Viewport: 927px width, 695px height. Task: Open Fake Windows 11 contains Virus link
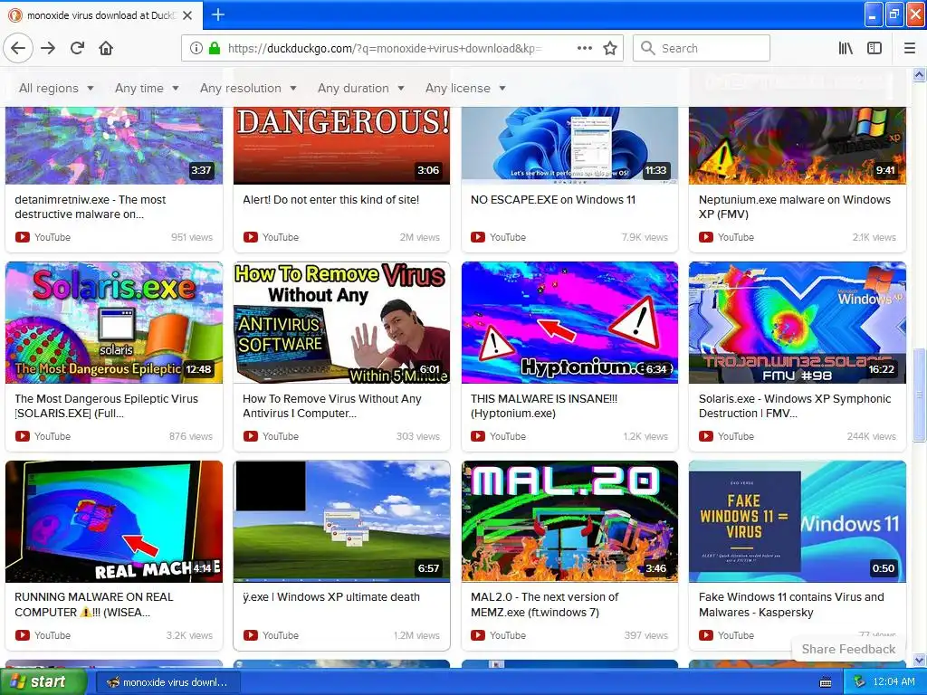(x=791, y=605)
